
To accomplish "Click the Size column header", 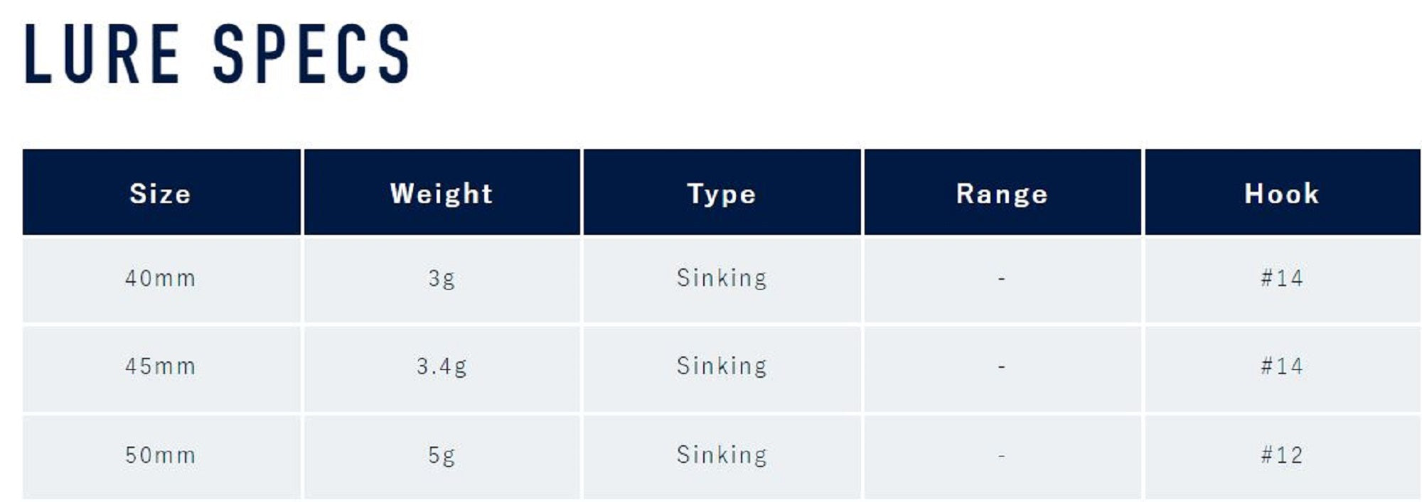I will pyautogui.click(x=161, y=194).
